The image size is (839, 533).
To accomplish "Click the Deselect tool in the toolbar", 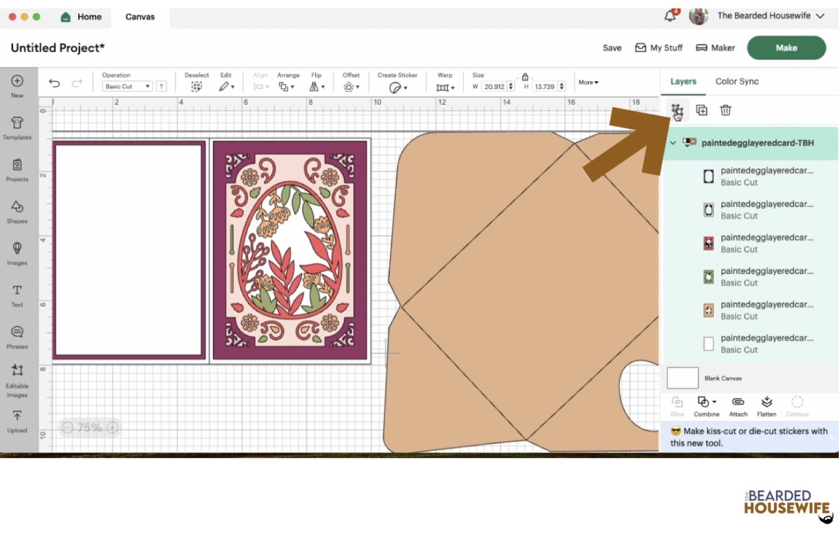I will (196, 86).
